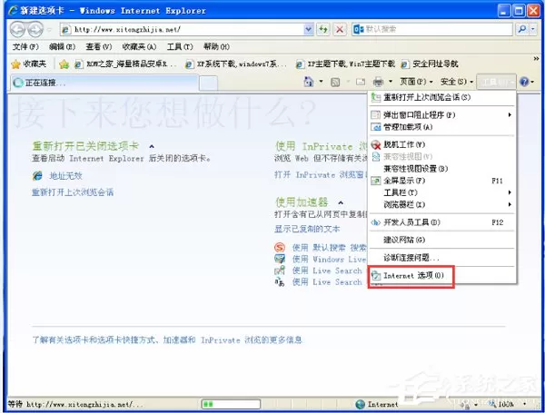Click the search magnifier icon
Image resolution: width=545 pixels, height=413 pixels.
pyautogui.click(x=522, y=30)
